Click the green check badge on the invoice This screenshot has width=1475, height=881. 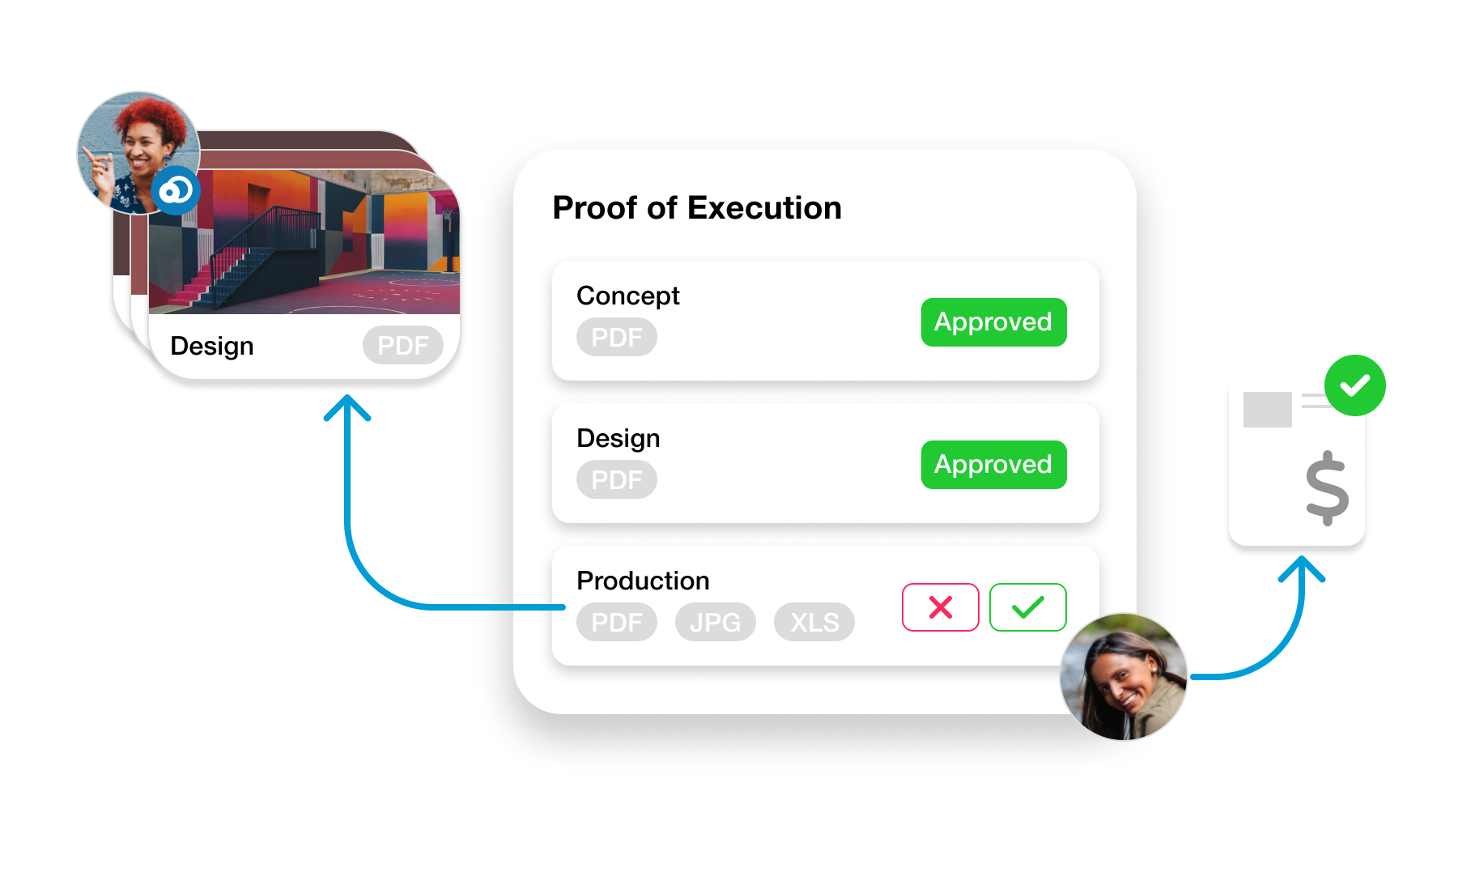1354,385
